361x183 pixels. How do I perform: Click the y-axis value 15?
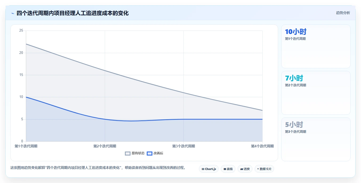(21, 75)
